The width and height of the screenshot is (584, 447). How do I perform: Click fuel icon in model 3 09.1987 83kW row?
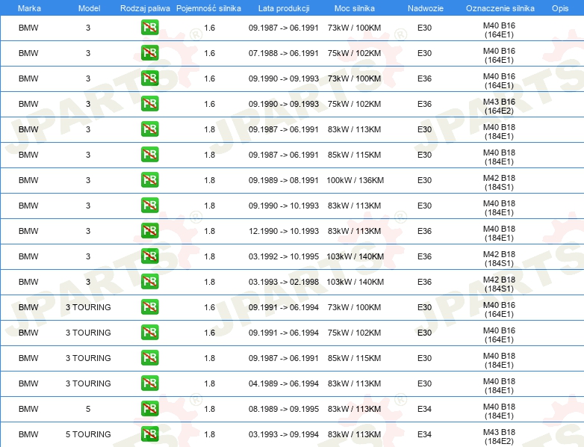click(149, 129)
